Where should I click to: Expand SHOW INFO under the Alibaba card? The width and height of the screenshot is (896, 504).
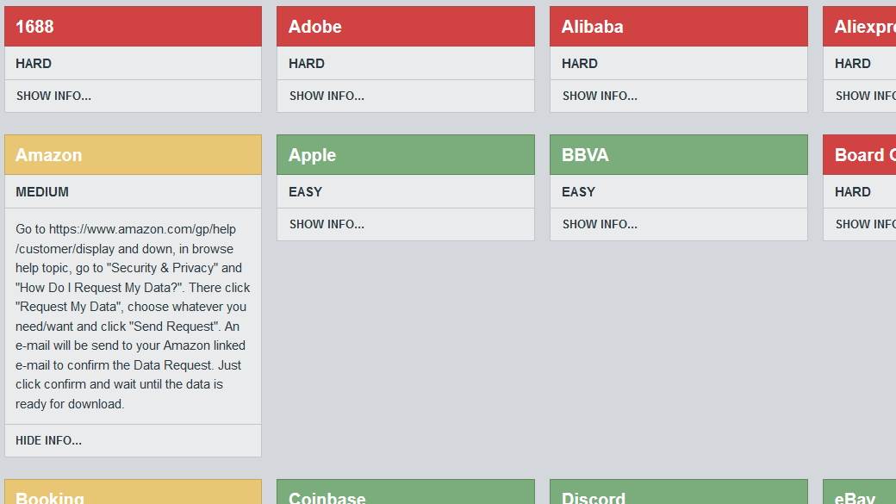click(x=600, y=96)
